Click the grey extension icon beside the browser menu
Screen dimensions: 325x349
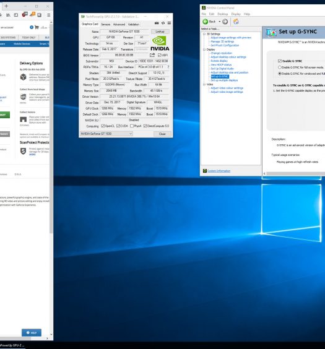(40, 15)
